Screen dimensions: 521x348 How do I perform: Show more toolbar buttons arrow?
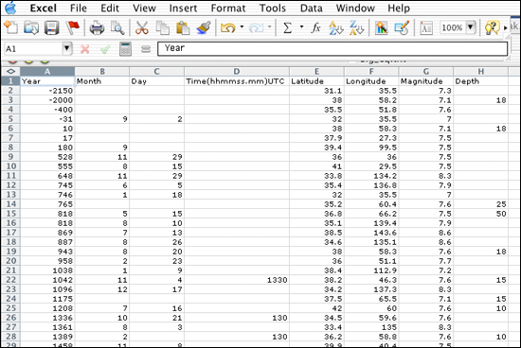(x=506, y=27)
